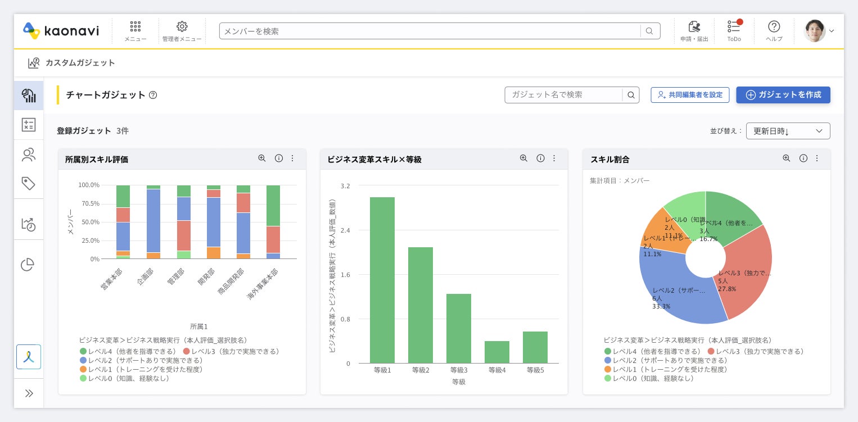This screenshot has width=858, height=422.
Task: Click the カスタムガジェット page title
Action: [80, 63]
